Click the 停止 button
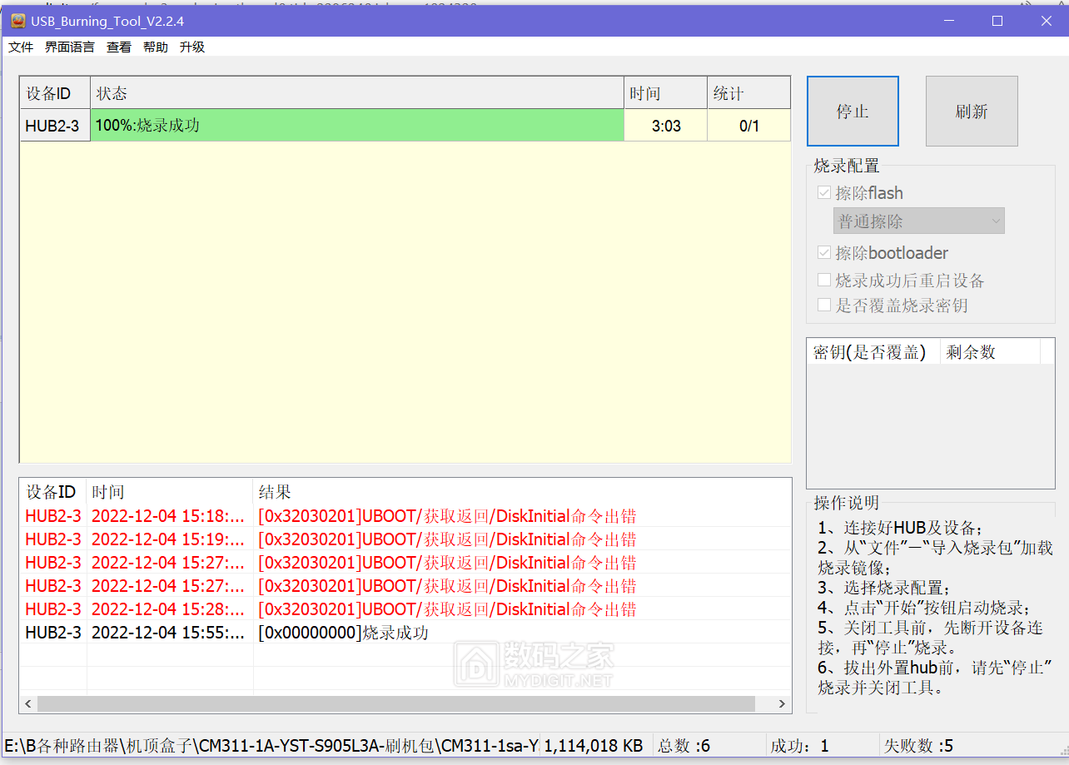Viewport: 1069px width, 765px height. coord(853,112)
